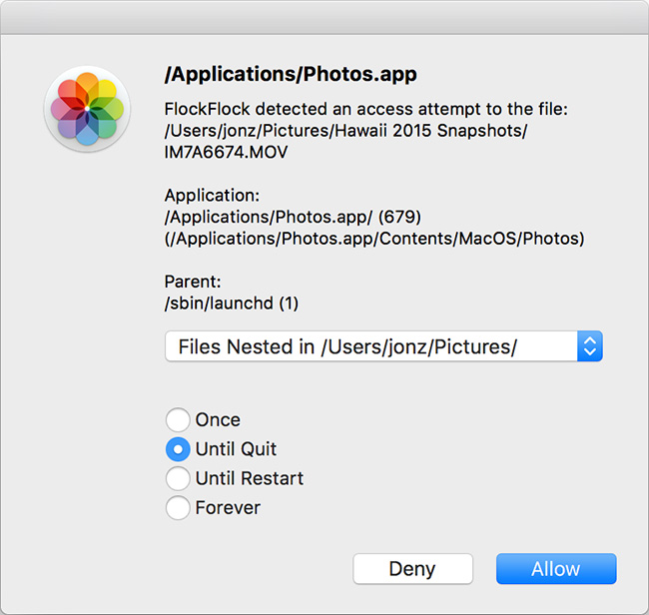Open the "Files Nested in /Users/jonz/Pictures/" popup

point(370,346)
